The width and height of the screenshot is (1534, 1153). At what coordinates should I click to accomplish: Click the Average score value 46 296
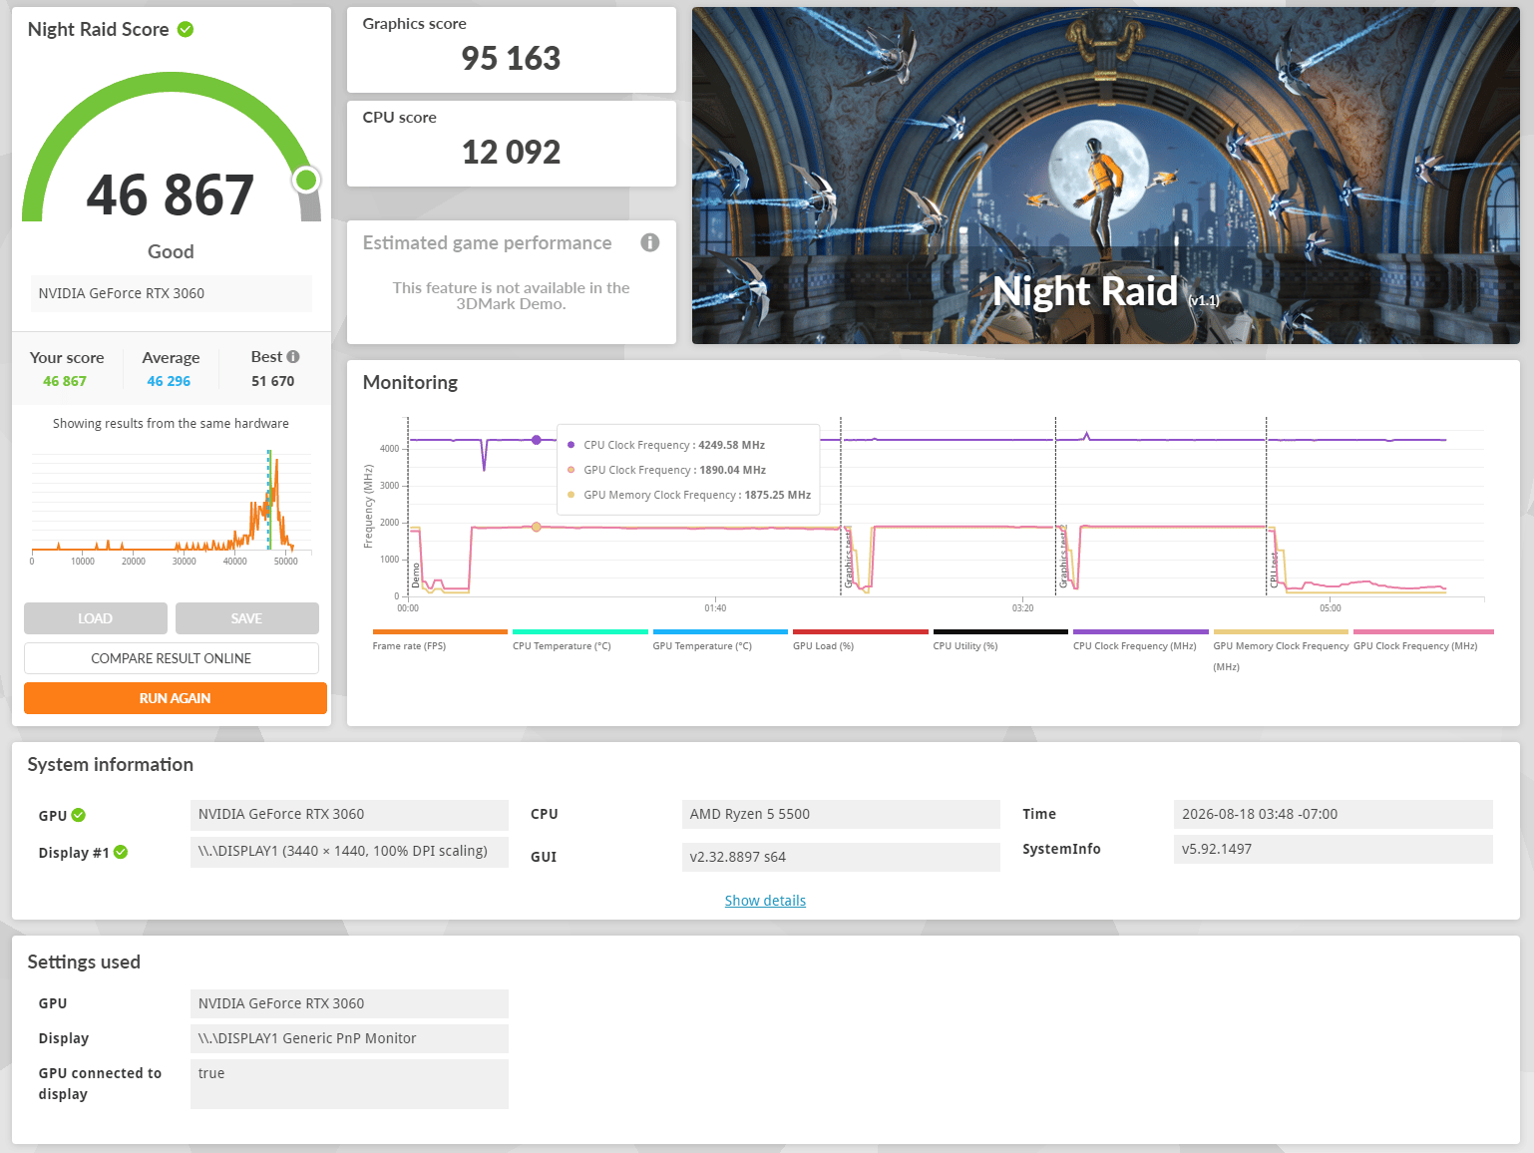[x=169, y=381]
